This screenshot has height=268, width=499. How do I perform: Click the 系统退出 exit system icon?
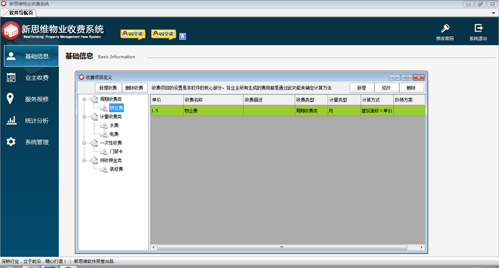pos(478,28)
